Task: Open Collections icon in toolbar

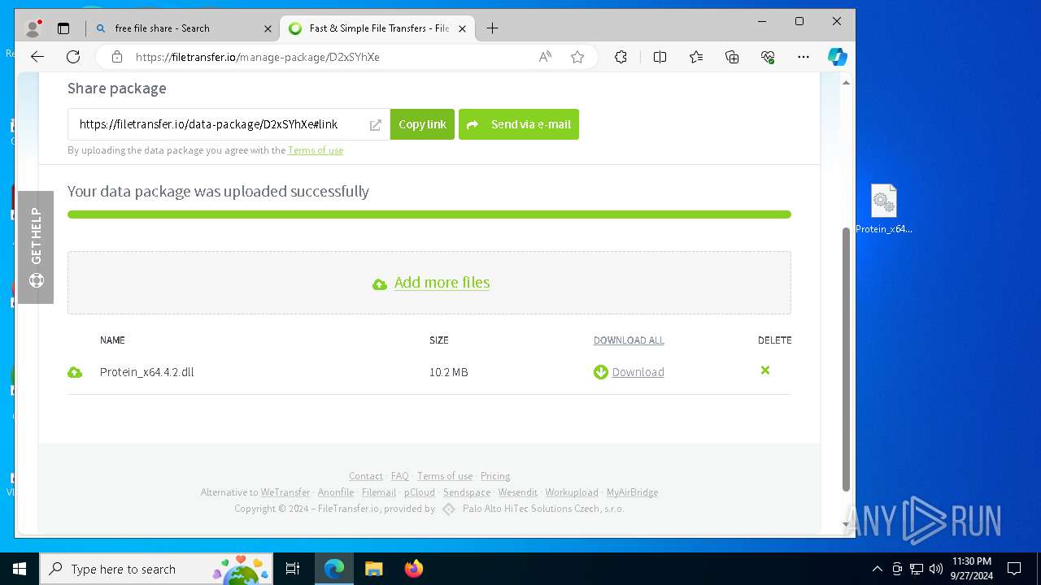Action: pyautogui.click(x=732, y=57)
